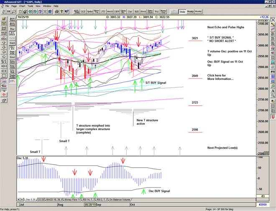Select the pencil drawing tool

click(x=273, y=24)
